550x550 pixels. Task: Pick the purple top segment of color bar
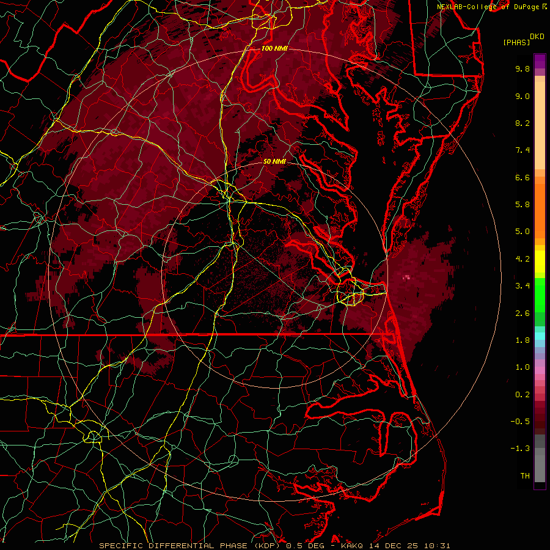click(540, 62)
